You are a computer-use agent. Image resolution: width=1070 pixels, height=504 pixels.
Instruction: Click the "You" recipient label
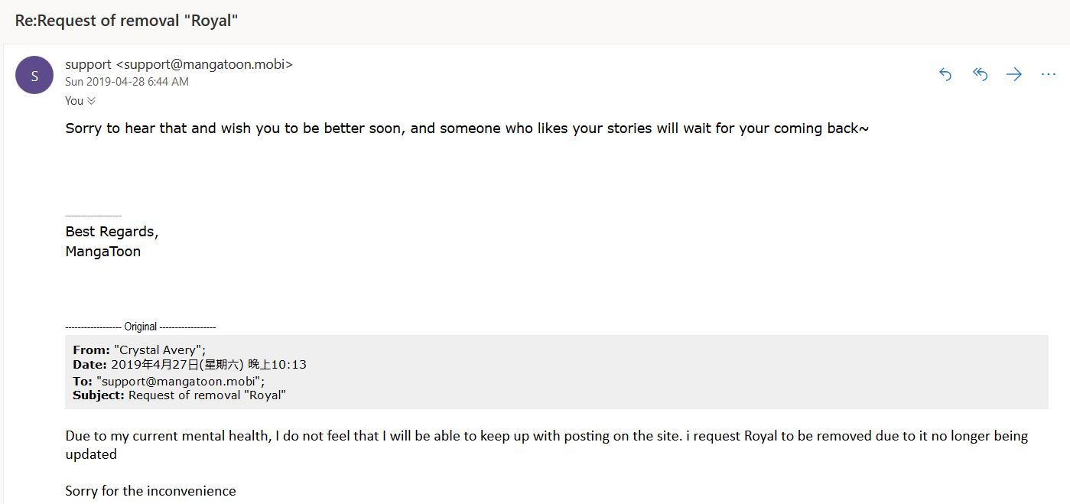coord(74,101)
